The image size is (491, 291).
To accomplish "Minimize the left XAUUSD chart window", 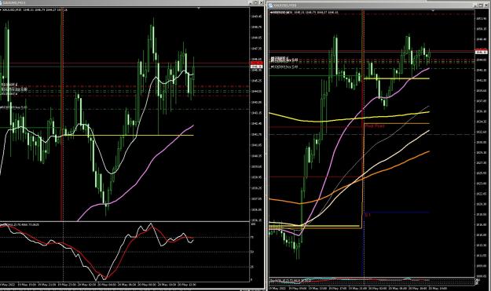I will click(251, 2).
